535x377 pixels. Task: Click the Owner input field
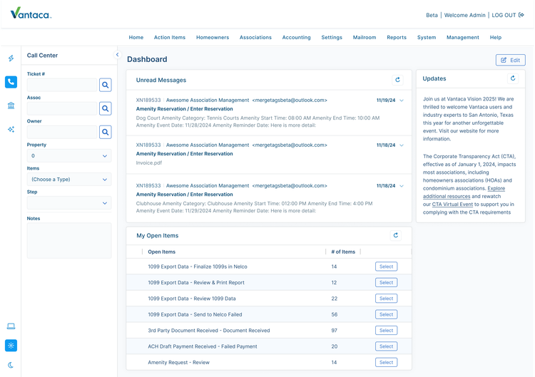point(62,132)
